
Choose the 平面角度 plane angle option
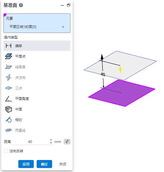[x=37, y=99]
